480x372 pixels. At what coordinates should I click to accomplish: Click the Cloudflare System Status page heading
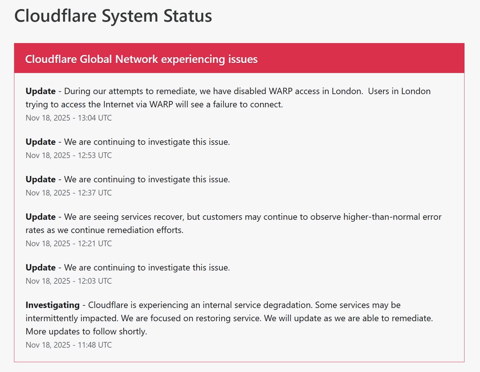click(113, 16)
